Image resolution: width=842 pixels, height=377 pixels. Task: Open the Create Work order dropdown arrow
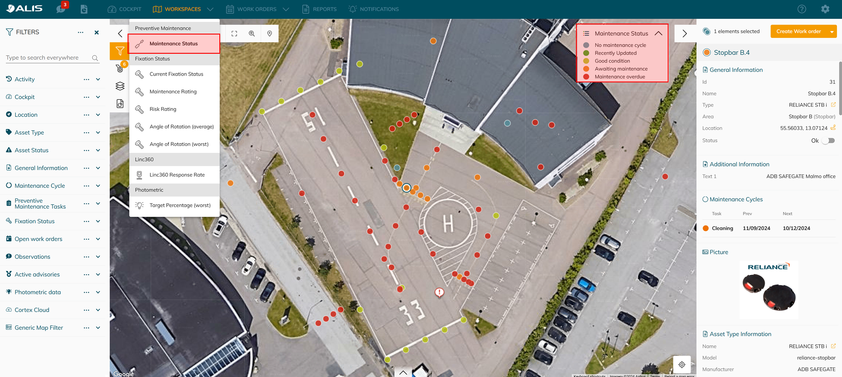pos(832,32)
